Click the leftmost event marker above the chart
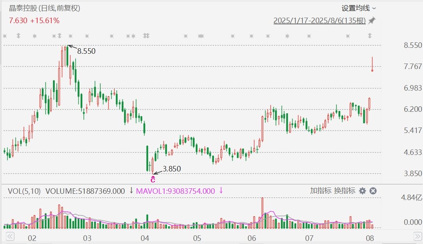Screen dimensions: 423x244 [x=5, y=36]
